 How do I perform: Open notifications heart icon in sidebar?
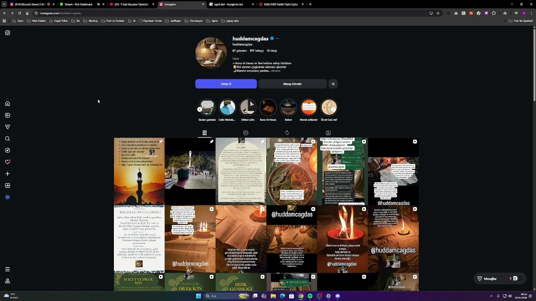[x=8, y=162]
